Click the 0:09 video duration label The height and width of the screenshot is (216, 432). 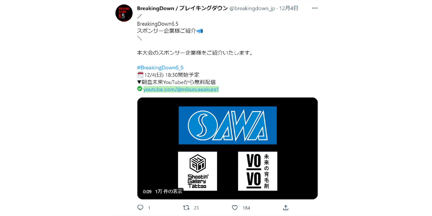[147, 191]
